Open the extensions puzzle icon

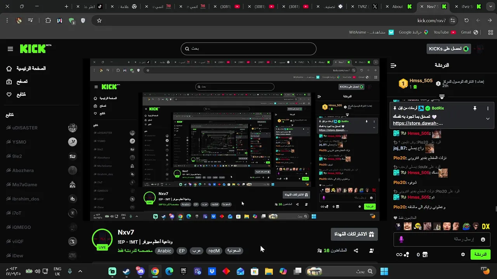(x=48, y=21)
